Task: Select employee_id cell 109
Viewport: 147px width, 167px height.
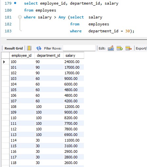Action: tap(22, 112)
